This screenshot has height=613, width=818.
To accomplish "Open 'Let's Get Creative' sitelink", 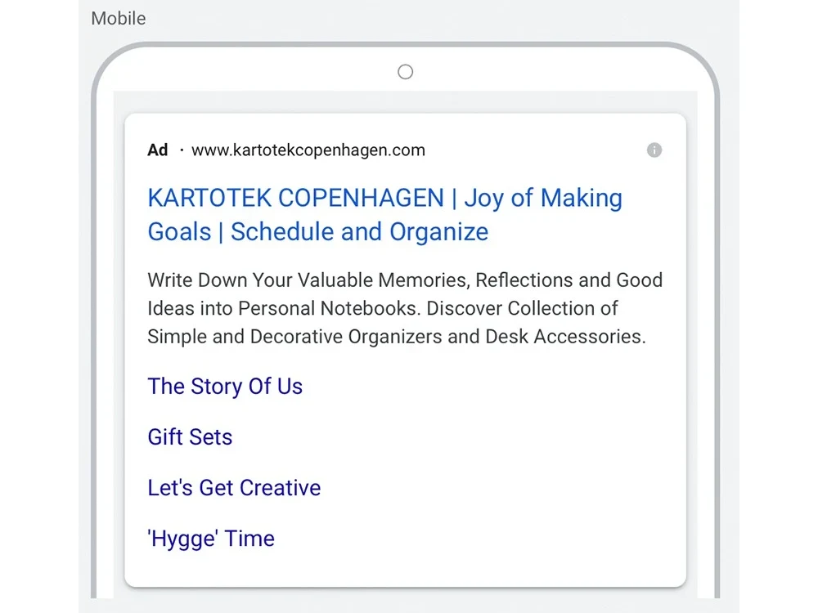I will pyautogui.click(x=234, y=488).
